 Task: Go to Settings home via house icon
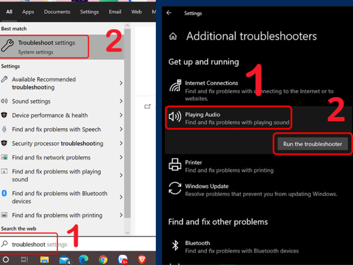[x=173, y=36]
